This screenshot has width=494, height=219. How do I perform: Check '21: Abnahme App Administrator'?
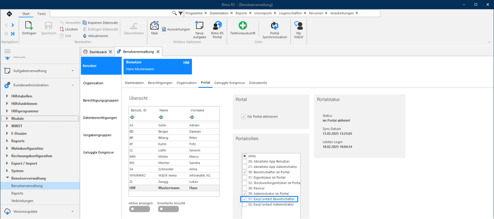click(x=245, y=167)
